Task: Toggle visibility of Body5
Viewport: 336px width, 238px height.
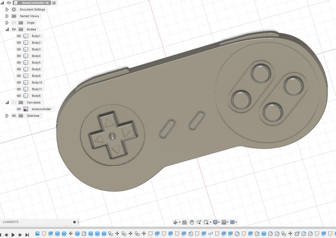Action: (19, 62)
